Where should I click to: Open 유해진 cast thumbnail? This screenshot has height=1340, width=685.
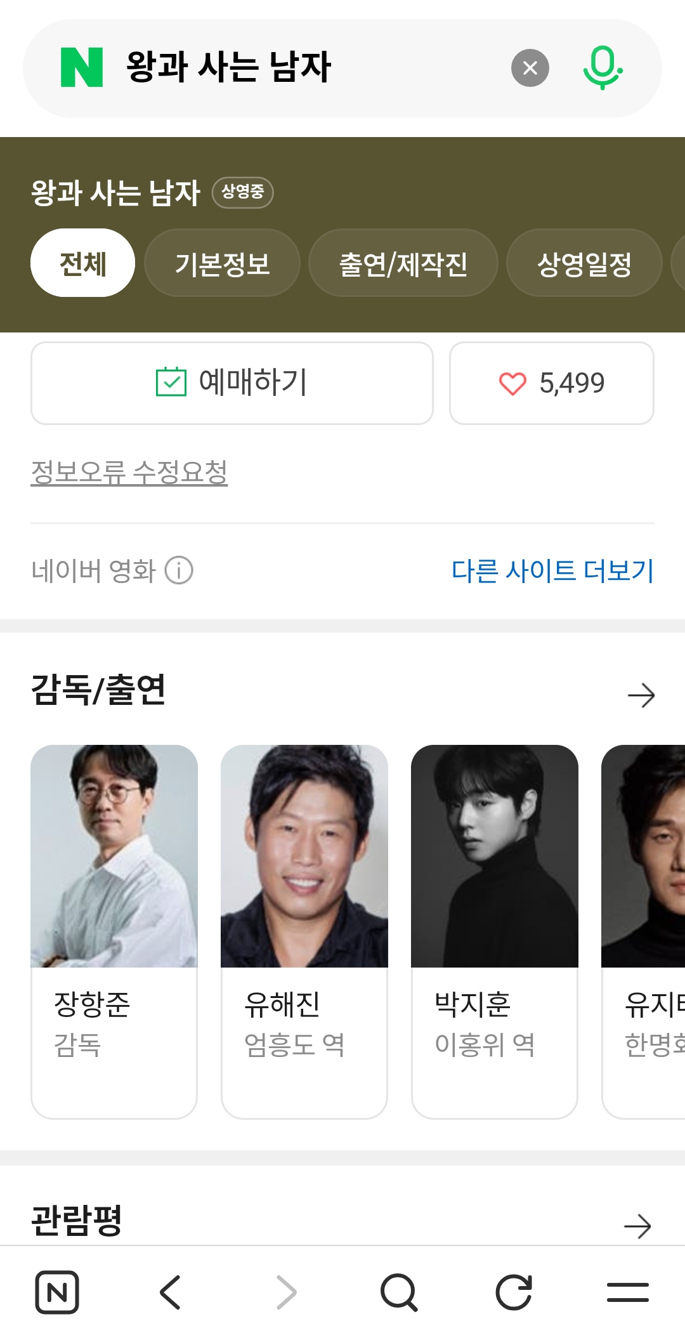coord(304,856)
